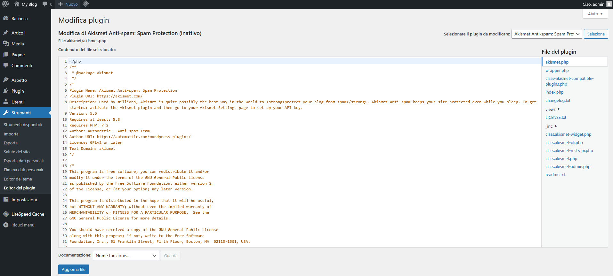The image size is (613, 276).
Task: Click code line 6 Plugin Name
Action: [123, 90]
